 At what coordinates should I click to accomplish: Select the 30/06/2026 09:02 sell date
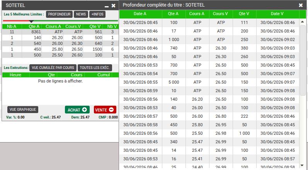pos(277,39)
